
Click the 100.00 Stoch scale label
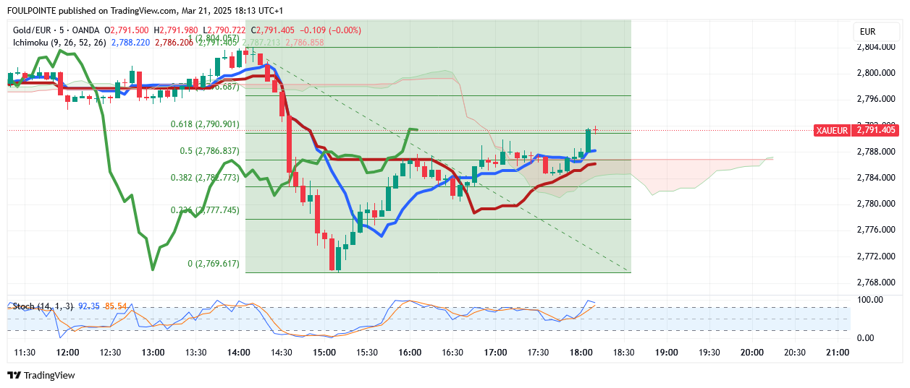(x=869, y=299)
